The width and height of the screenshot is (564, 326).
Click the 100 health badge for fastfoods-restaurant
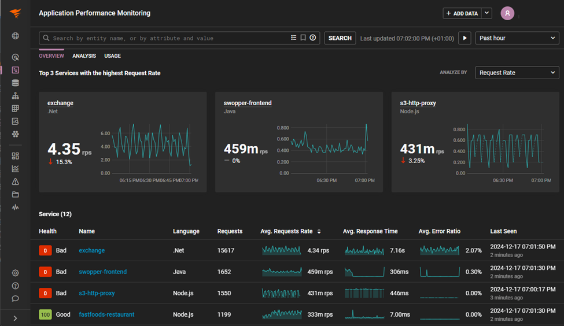click(x=45, y=314)
